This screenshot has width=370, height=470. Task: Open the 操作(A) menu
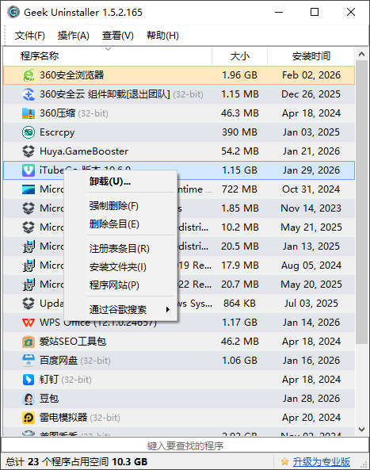74,36
